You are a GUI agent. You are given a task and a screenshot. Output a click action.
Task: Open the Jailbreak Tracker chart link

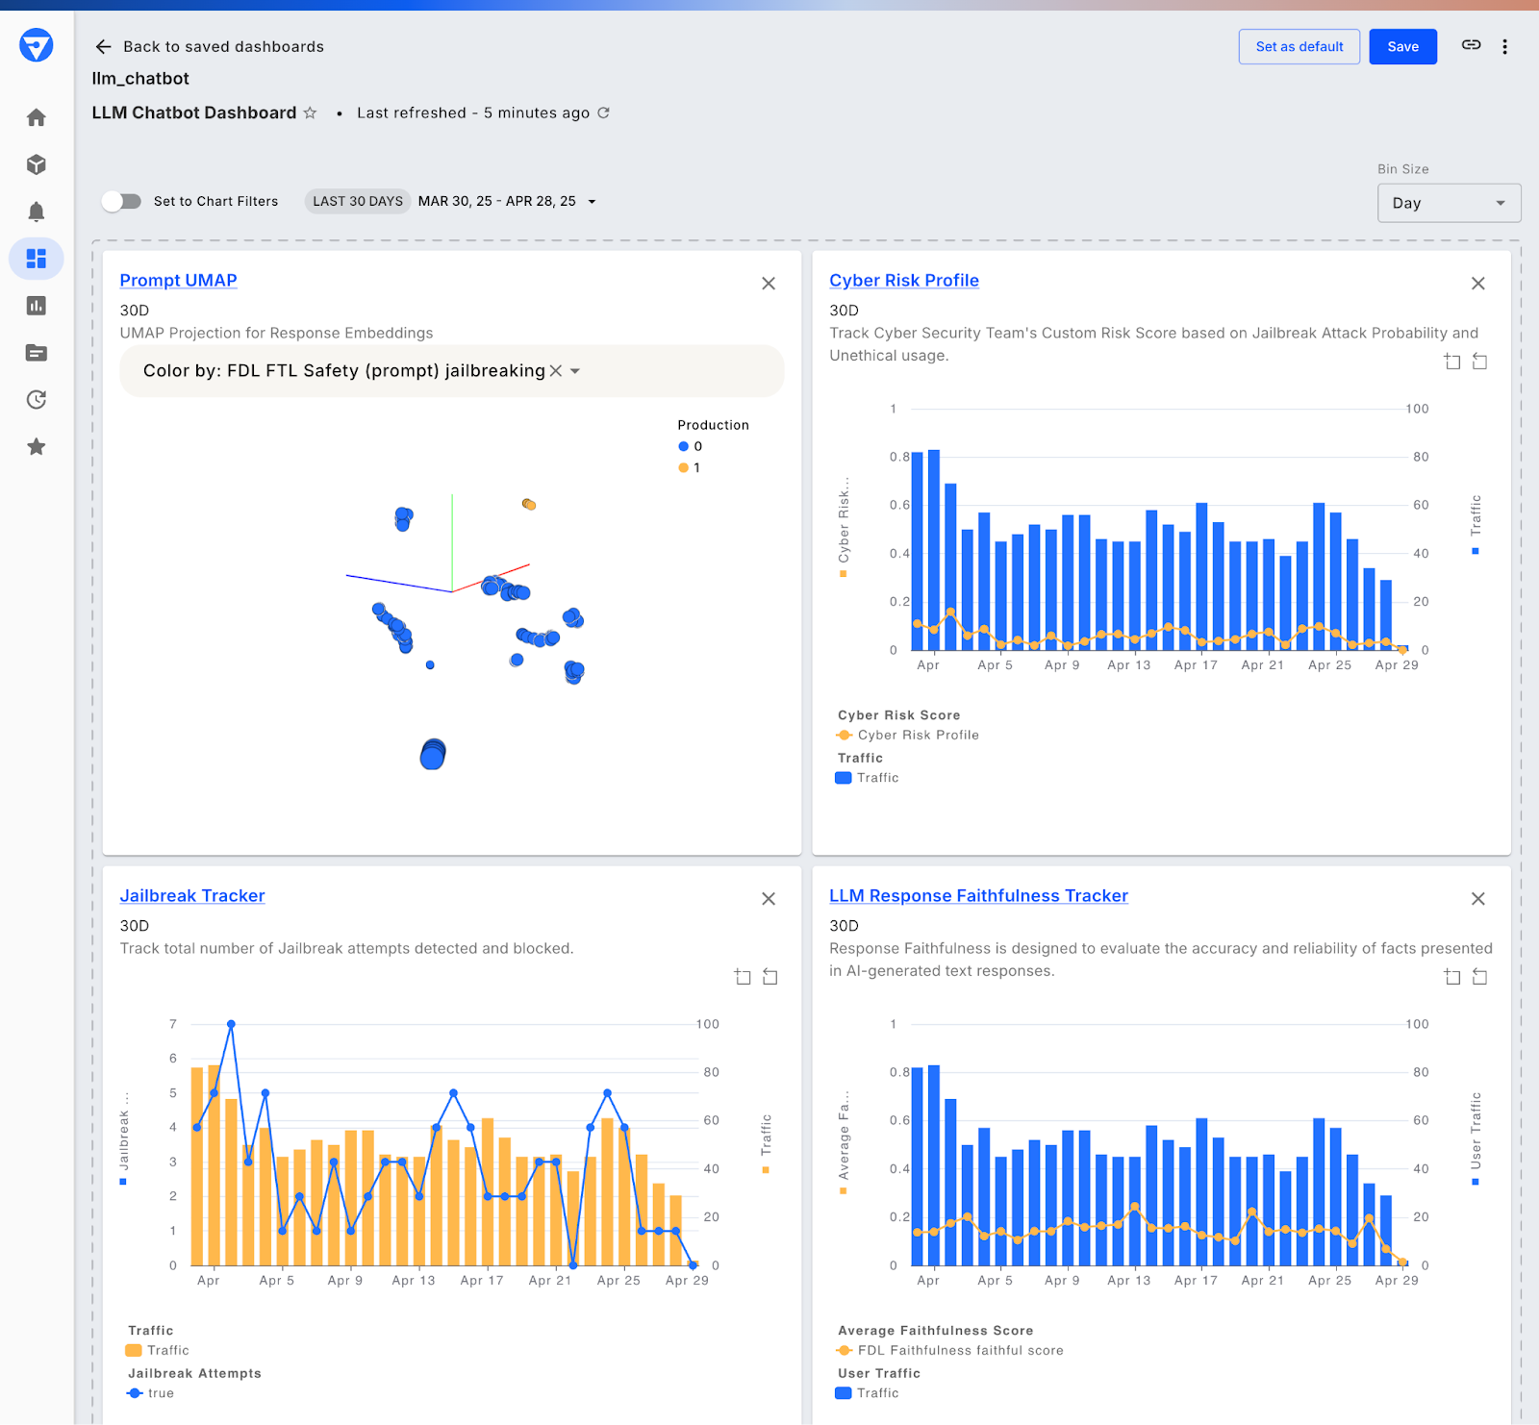click(192, 895)
